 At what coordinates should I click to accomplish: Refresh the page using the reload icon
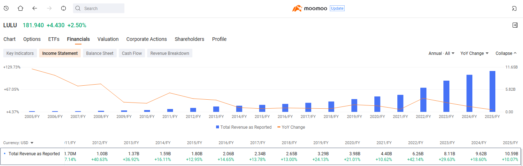[64, 8]
